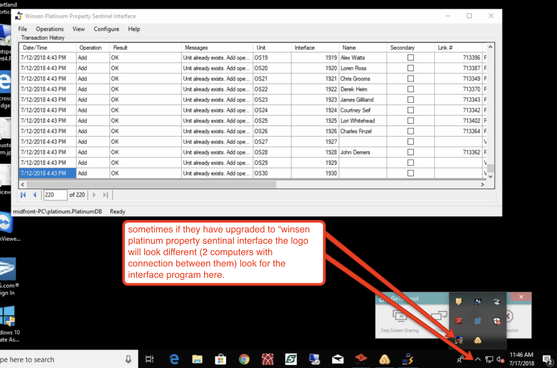Click the blue sync tray icon
557x368 pixels.
click(478, 321)
